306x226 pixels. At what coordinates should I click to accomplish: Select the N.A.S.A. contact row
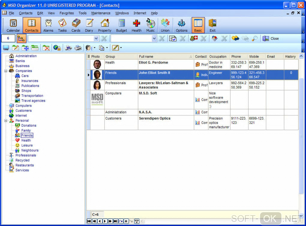[192, 112]
